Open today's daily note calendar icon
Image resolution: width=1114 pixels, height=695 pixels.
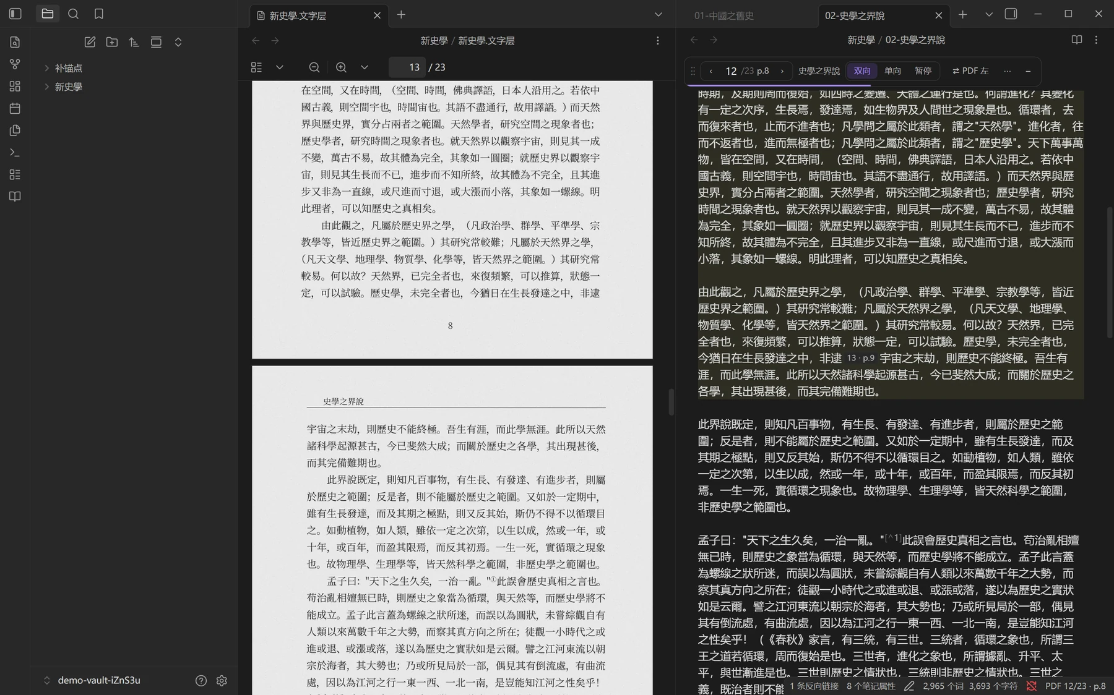[15, 108]
